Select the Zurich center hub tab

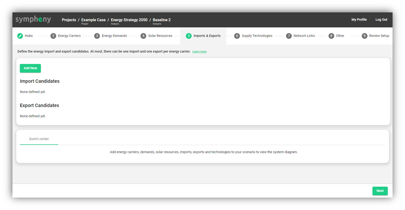point(39,139)
